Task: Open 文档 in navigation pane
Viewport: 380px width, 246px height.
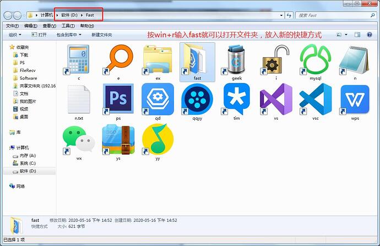Action: [x=20, y=93]
